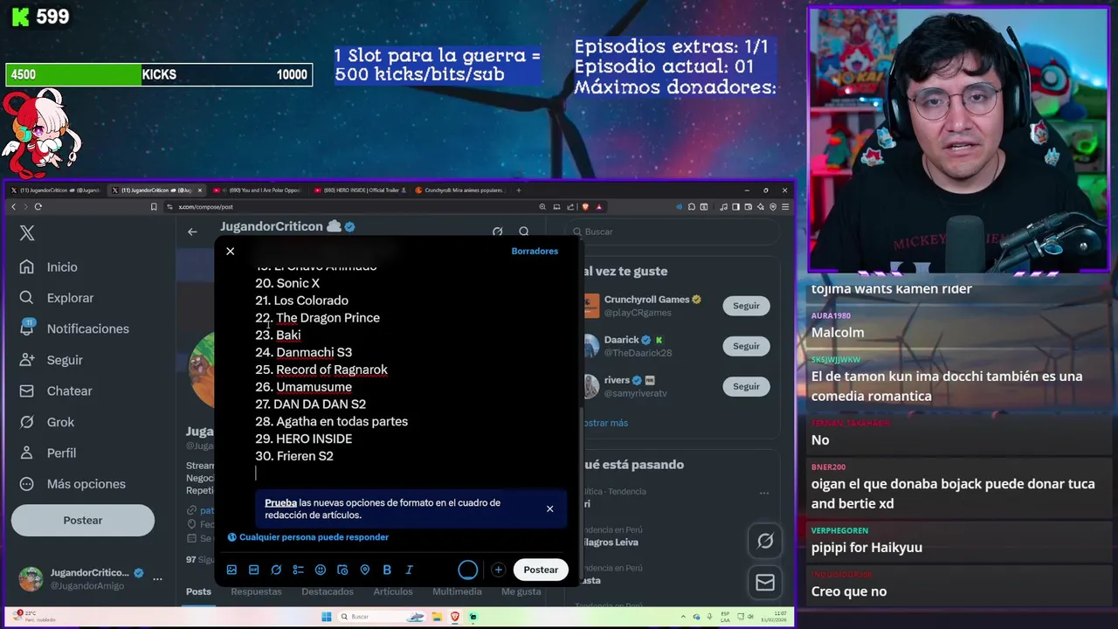The image size is (1118, 629).
Task: Open the floating Grok button
Action: [x=765, y=542]
